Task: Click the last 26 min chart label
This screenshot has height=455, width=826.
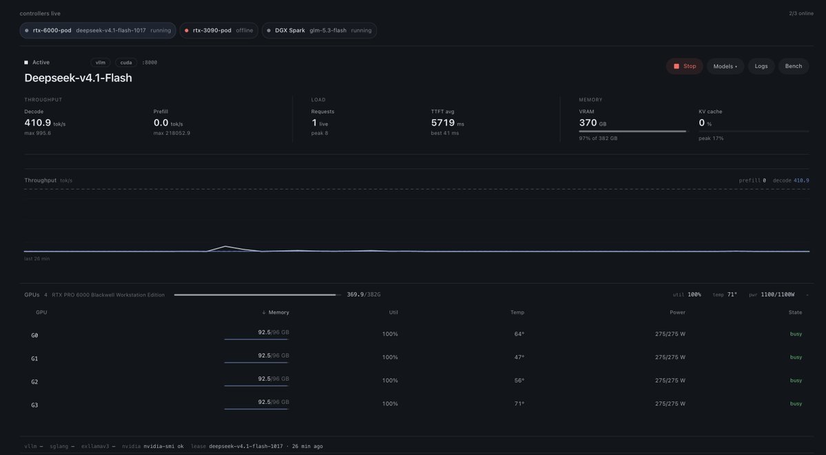Action: (37, 259)
